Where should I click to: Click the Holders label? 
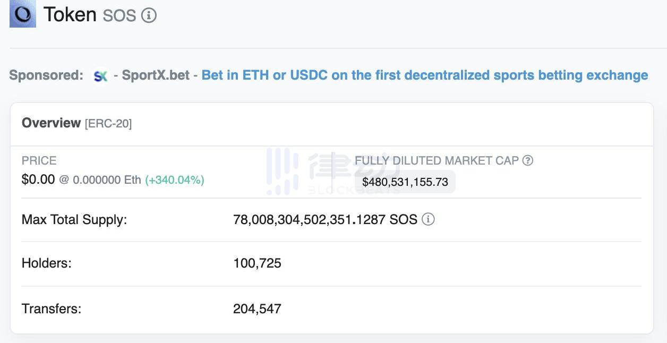46,263
